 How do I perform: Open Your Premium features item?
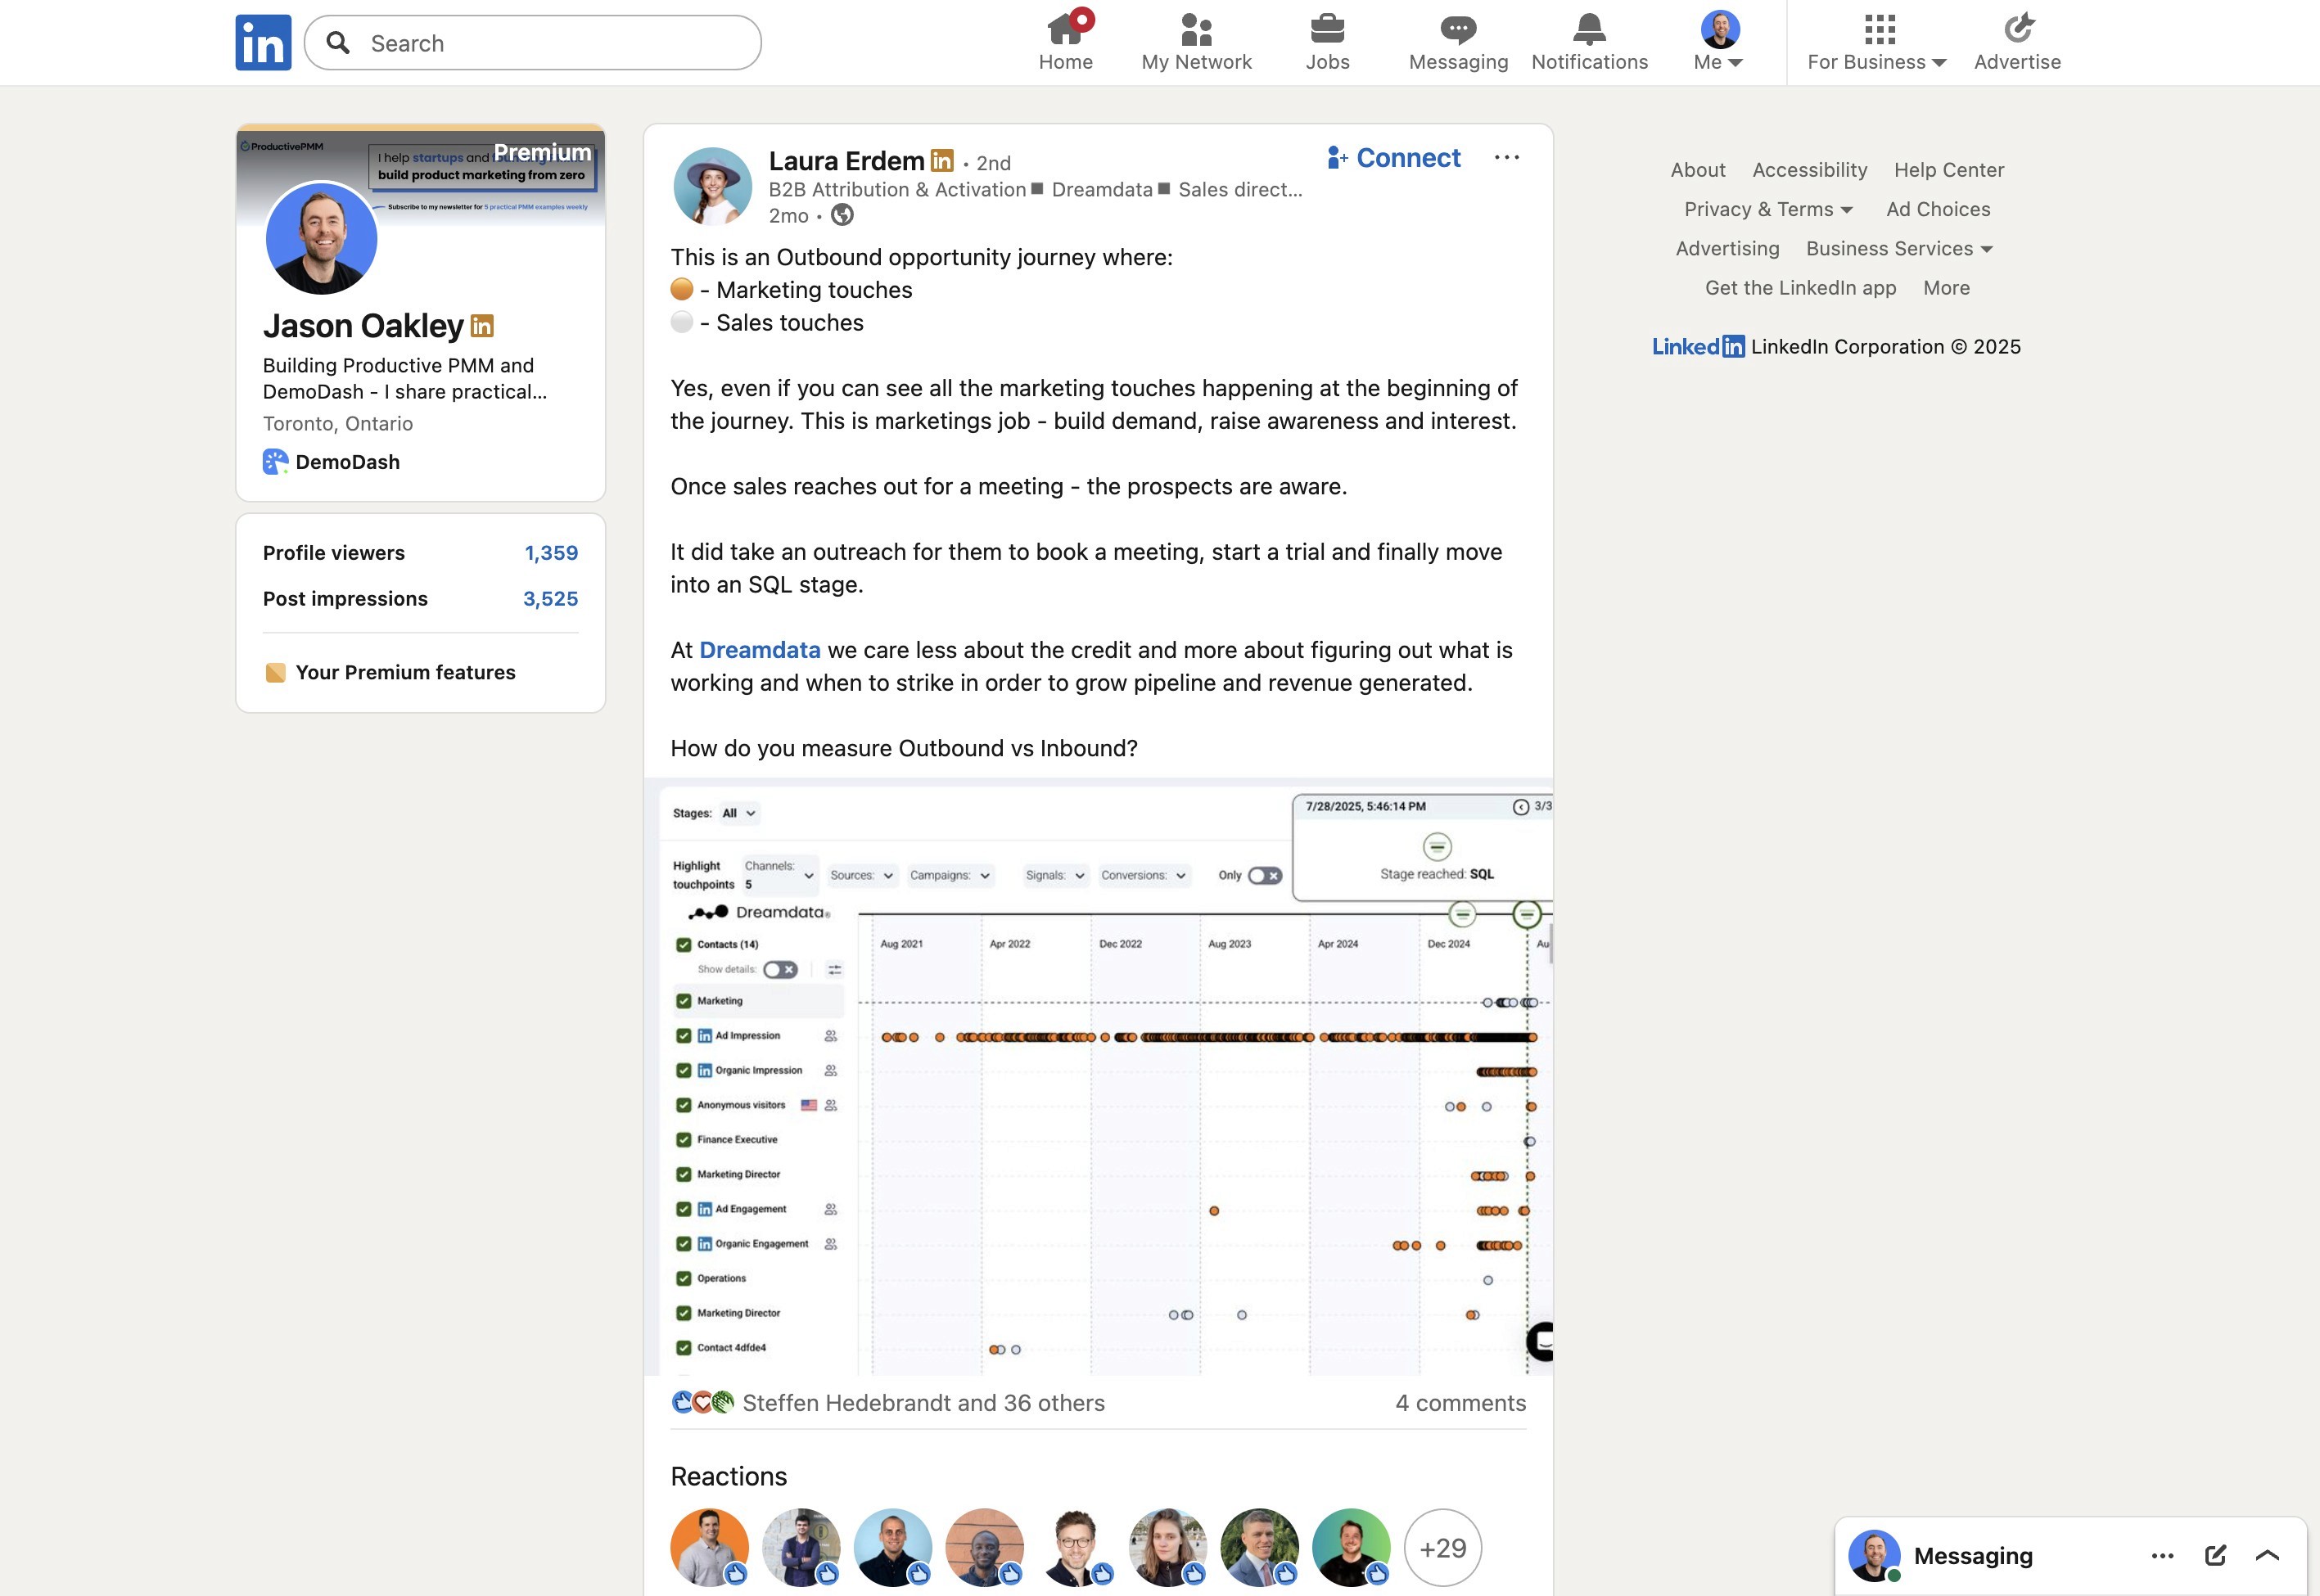[405, 672]
